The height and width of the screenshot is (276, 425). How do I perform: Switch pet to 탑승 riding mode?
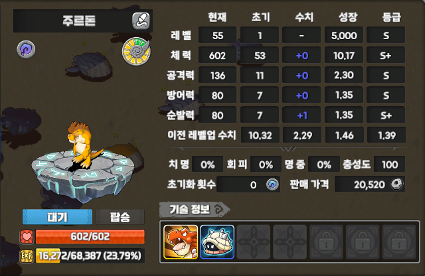(x=120, y=217)
